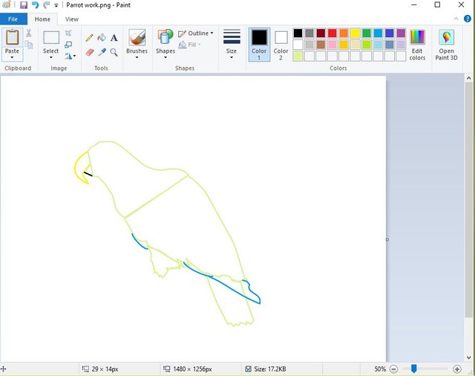Screen dimensions: 475x376
Task: Open the File menu
Action: coord(13,19)
